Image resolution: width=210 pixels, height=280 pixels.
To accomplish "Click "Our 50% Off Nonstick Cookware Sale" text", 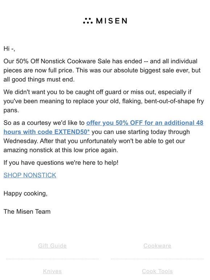I will pyautogui.click(x=57, y=61).
